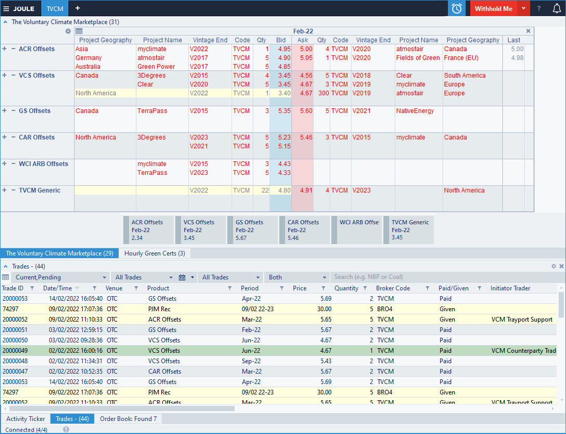Open calendar dropdown arrow
Image resolution: width=566 pixels, height=434 pixels.
(192, 277)
